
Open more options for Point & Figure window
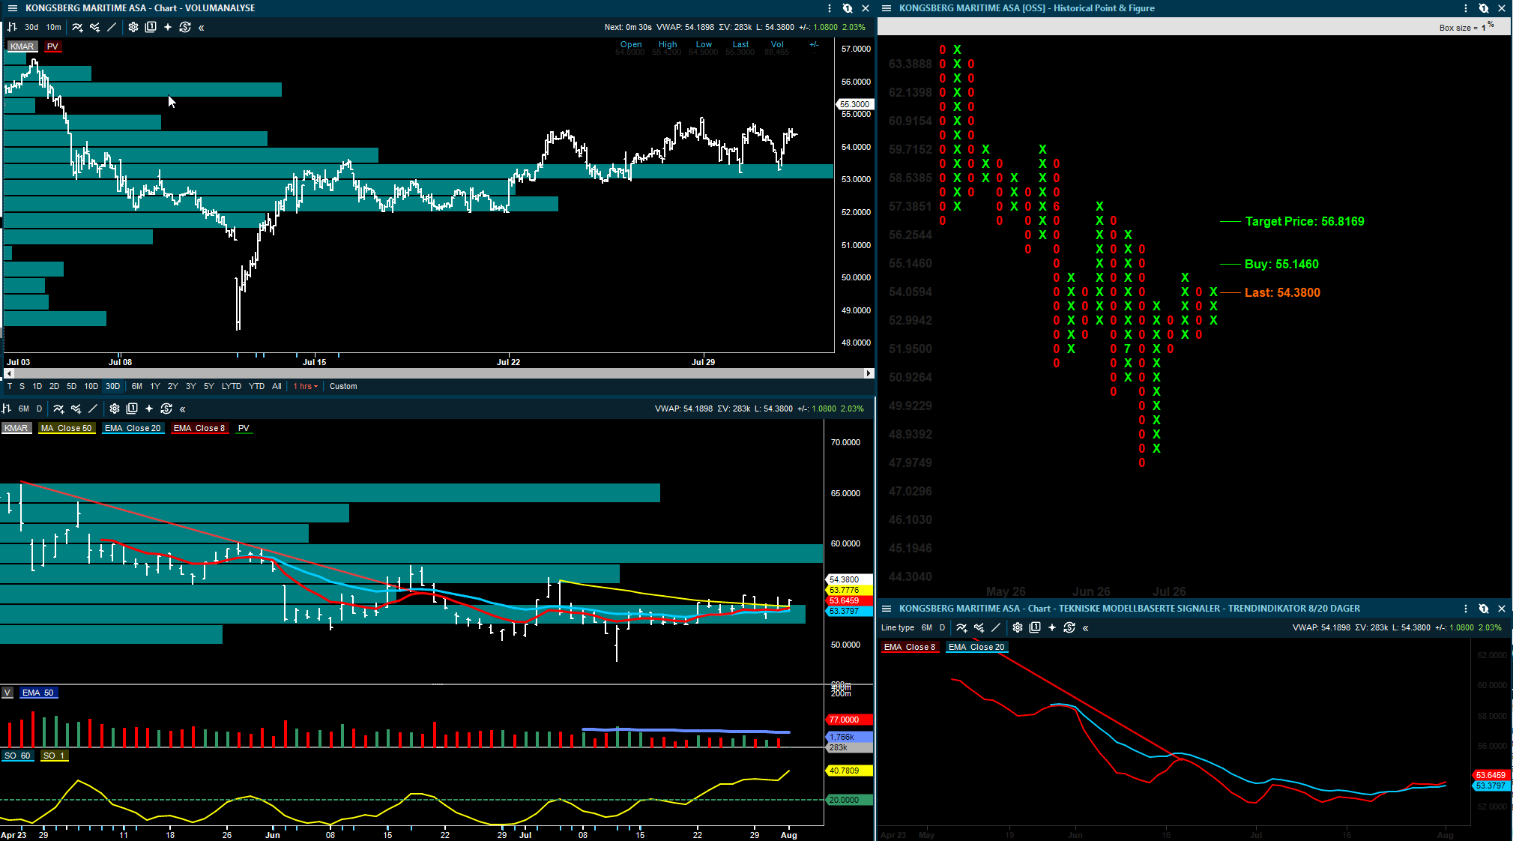point(1466,8)
